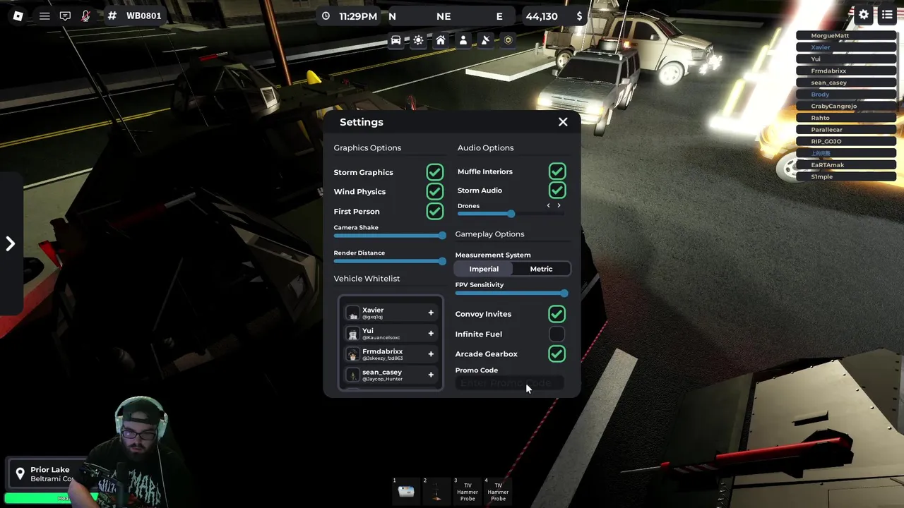
Task: Click the Enter Promo Code field
Action: click(509, 383)
